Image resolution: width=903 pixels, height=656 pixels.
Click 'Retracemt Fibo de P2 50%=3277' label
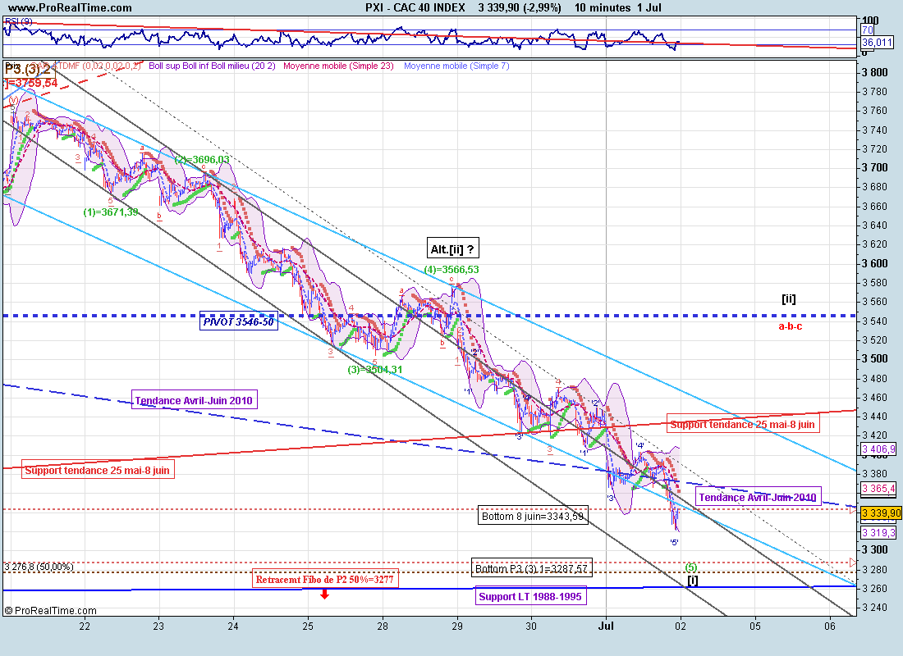click(x=325, y=580)
